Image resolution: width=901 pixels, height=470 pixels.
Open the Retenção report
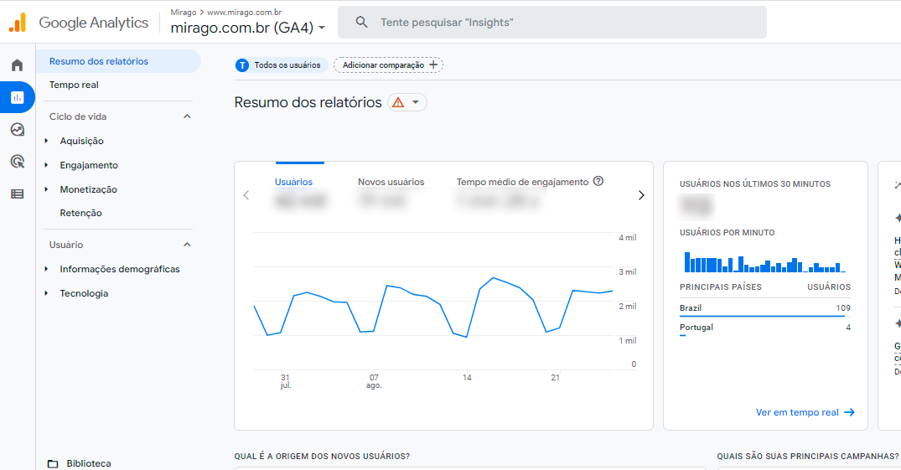click(x=80, y=213)
